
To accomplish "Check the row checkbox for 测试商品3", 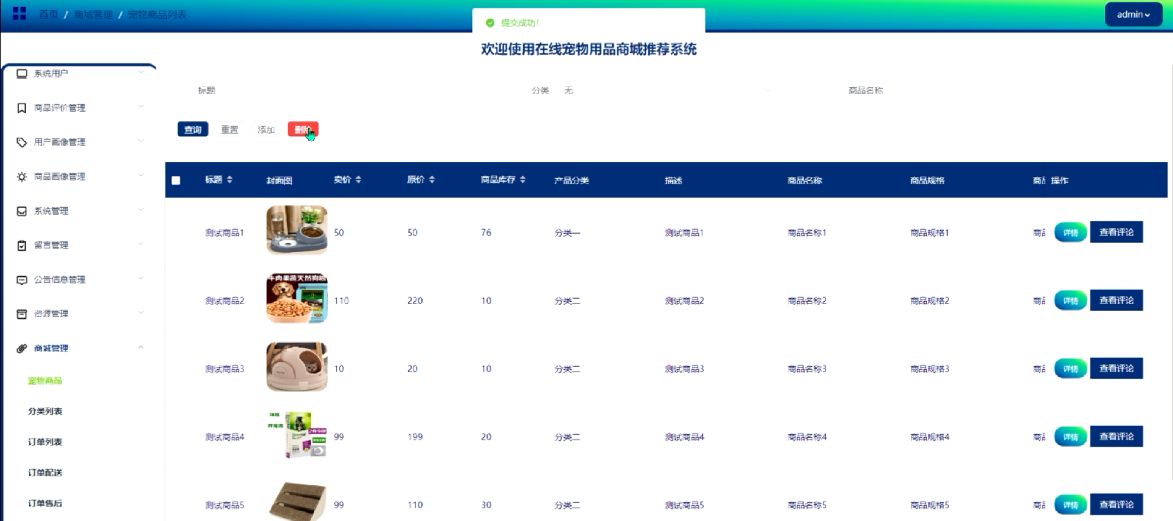I will (179, 369).
